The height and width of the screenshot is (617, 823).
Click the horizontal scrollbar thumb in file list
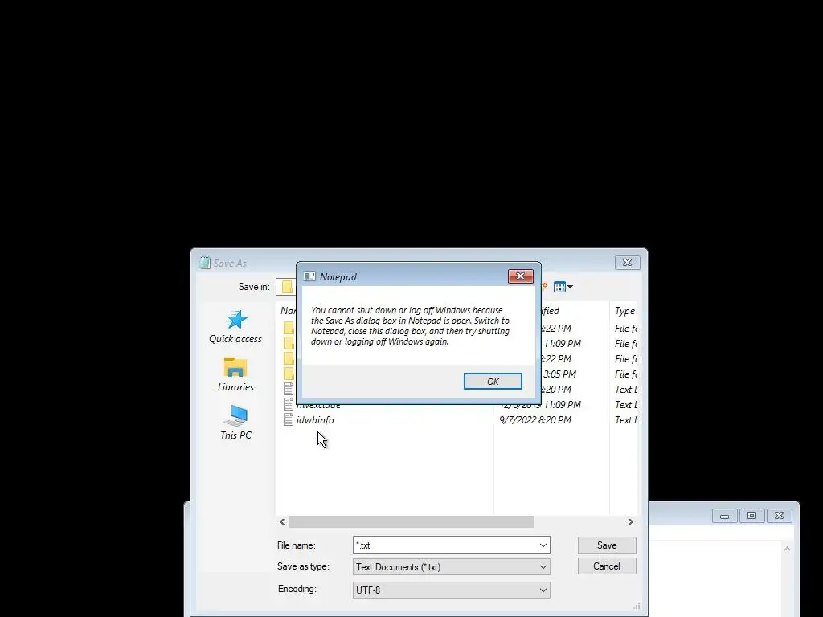pyautogui.click(x=411, y=521)
